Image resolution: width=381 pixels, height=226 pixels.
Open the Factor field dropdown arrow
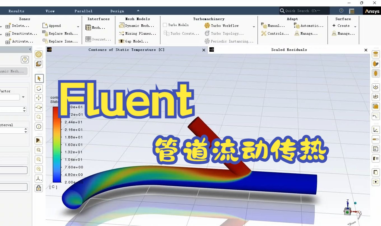(23, 97)
